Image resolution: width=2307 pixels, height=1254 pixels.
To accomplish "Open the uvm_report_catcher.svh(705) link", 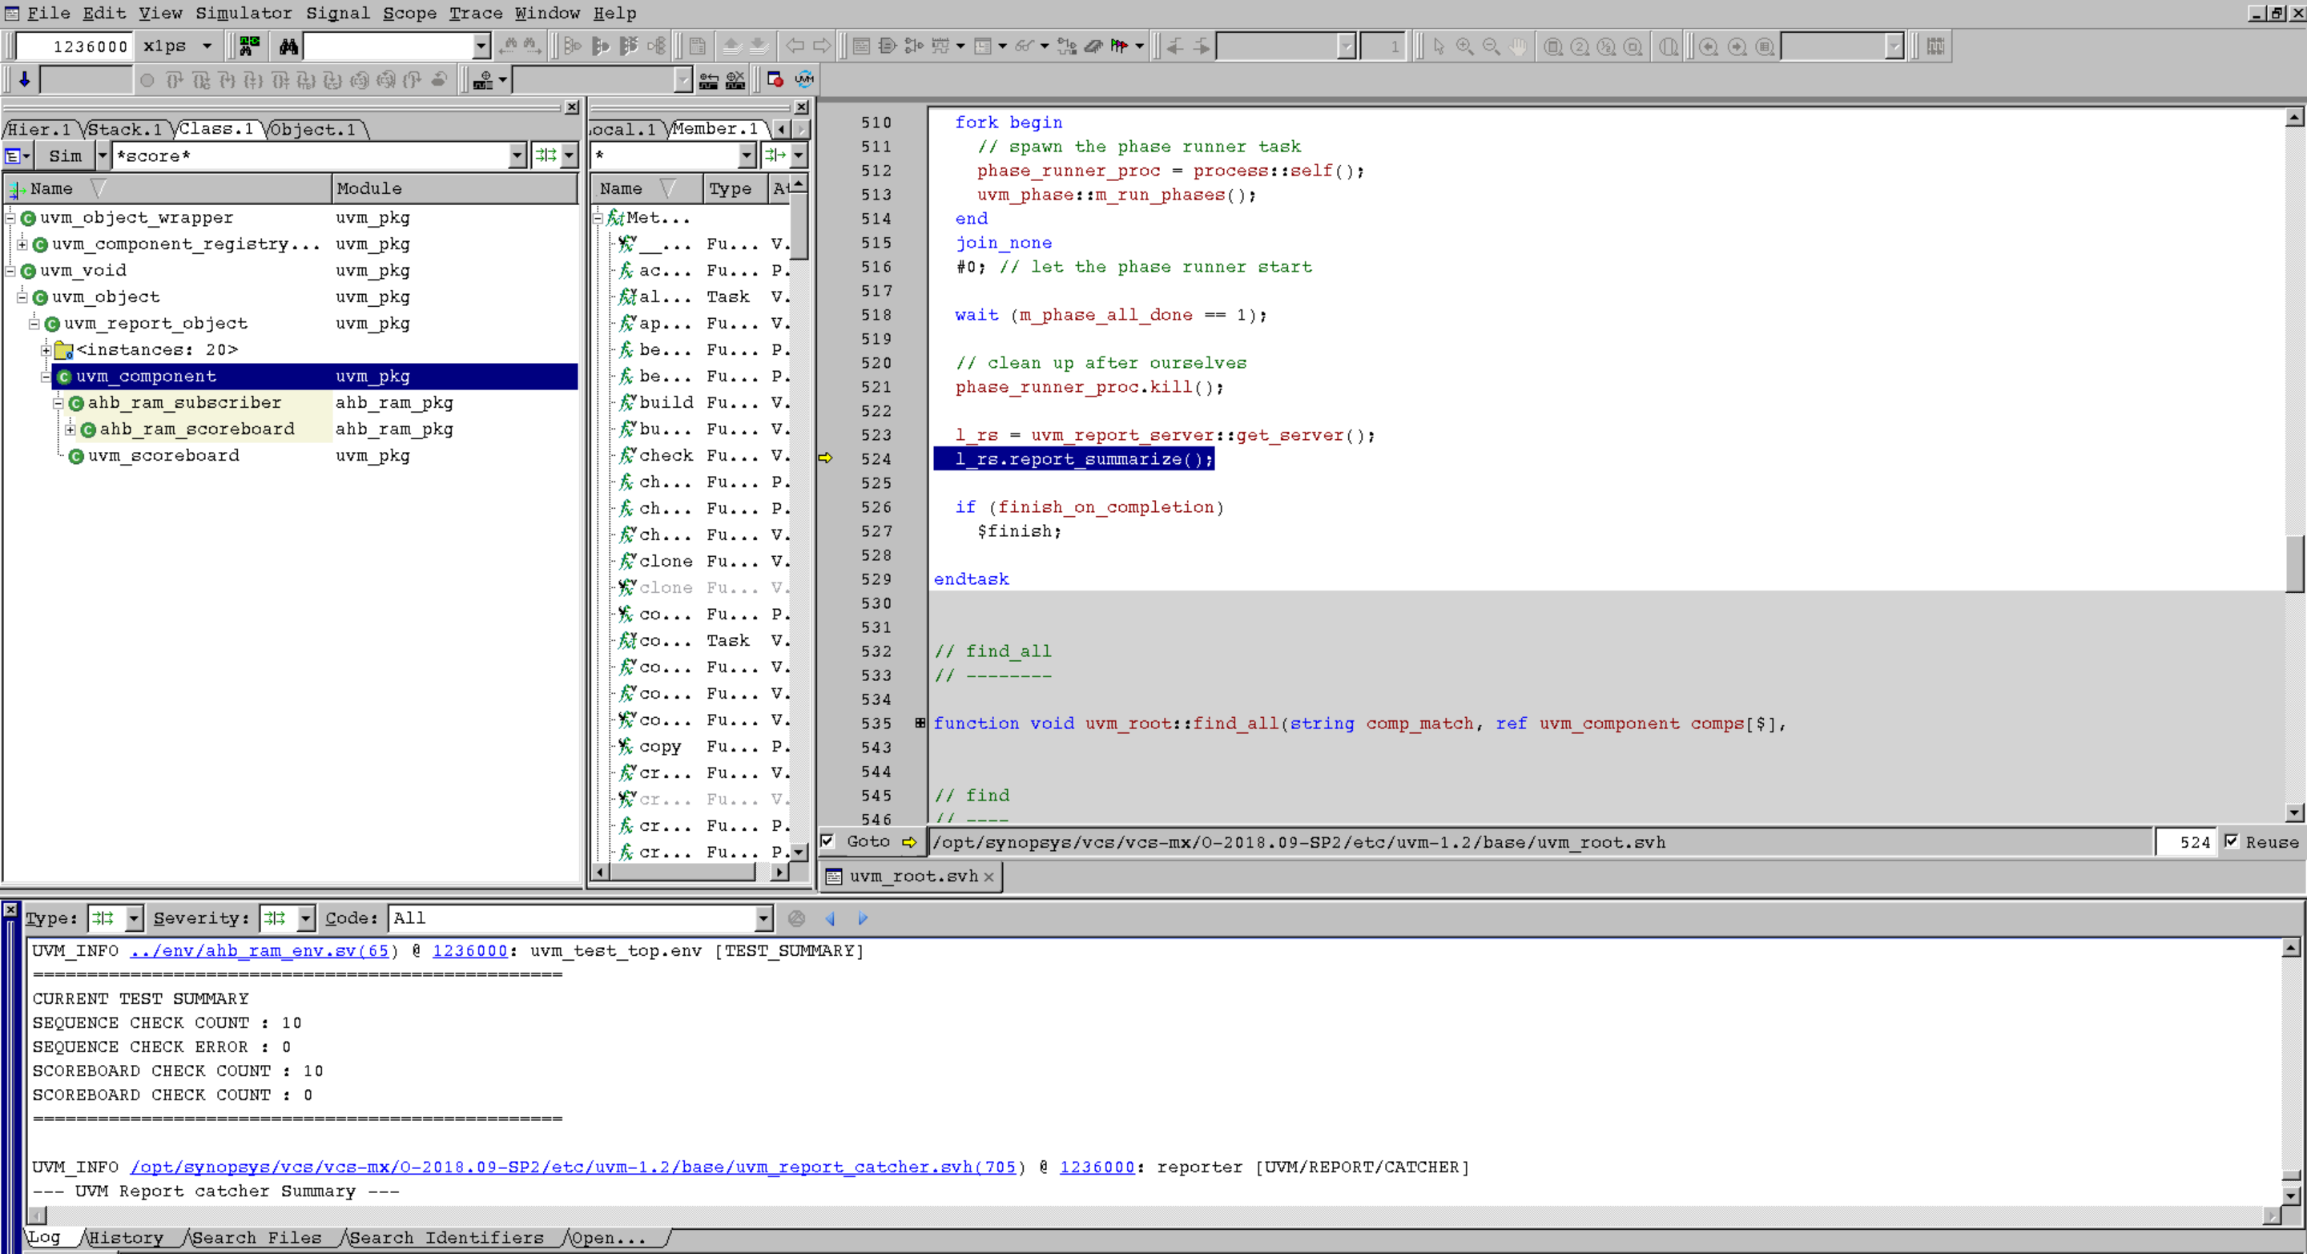I will coord(574,1167).
